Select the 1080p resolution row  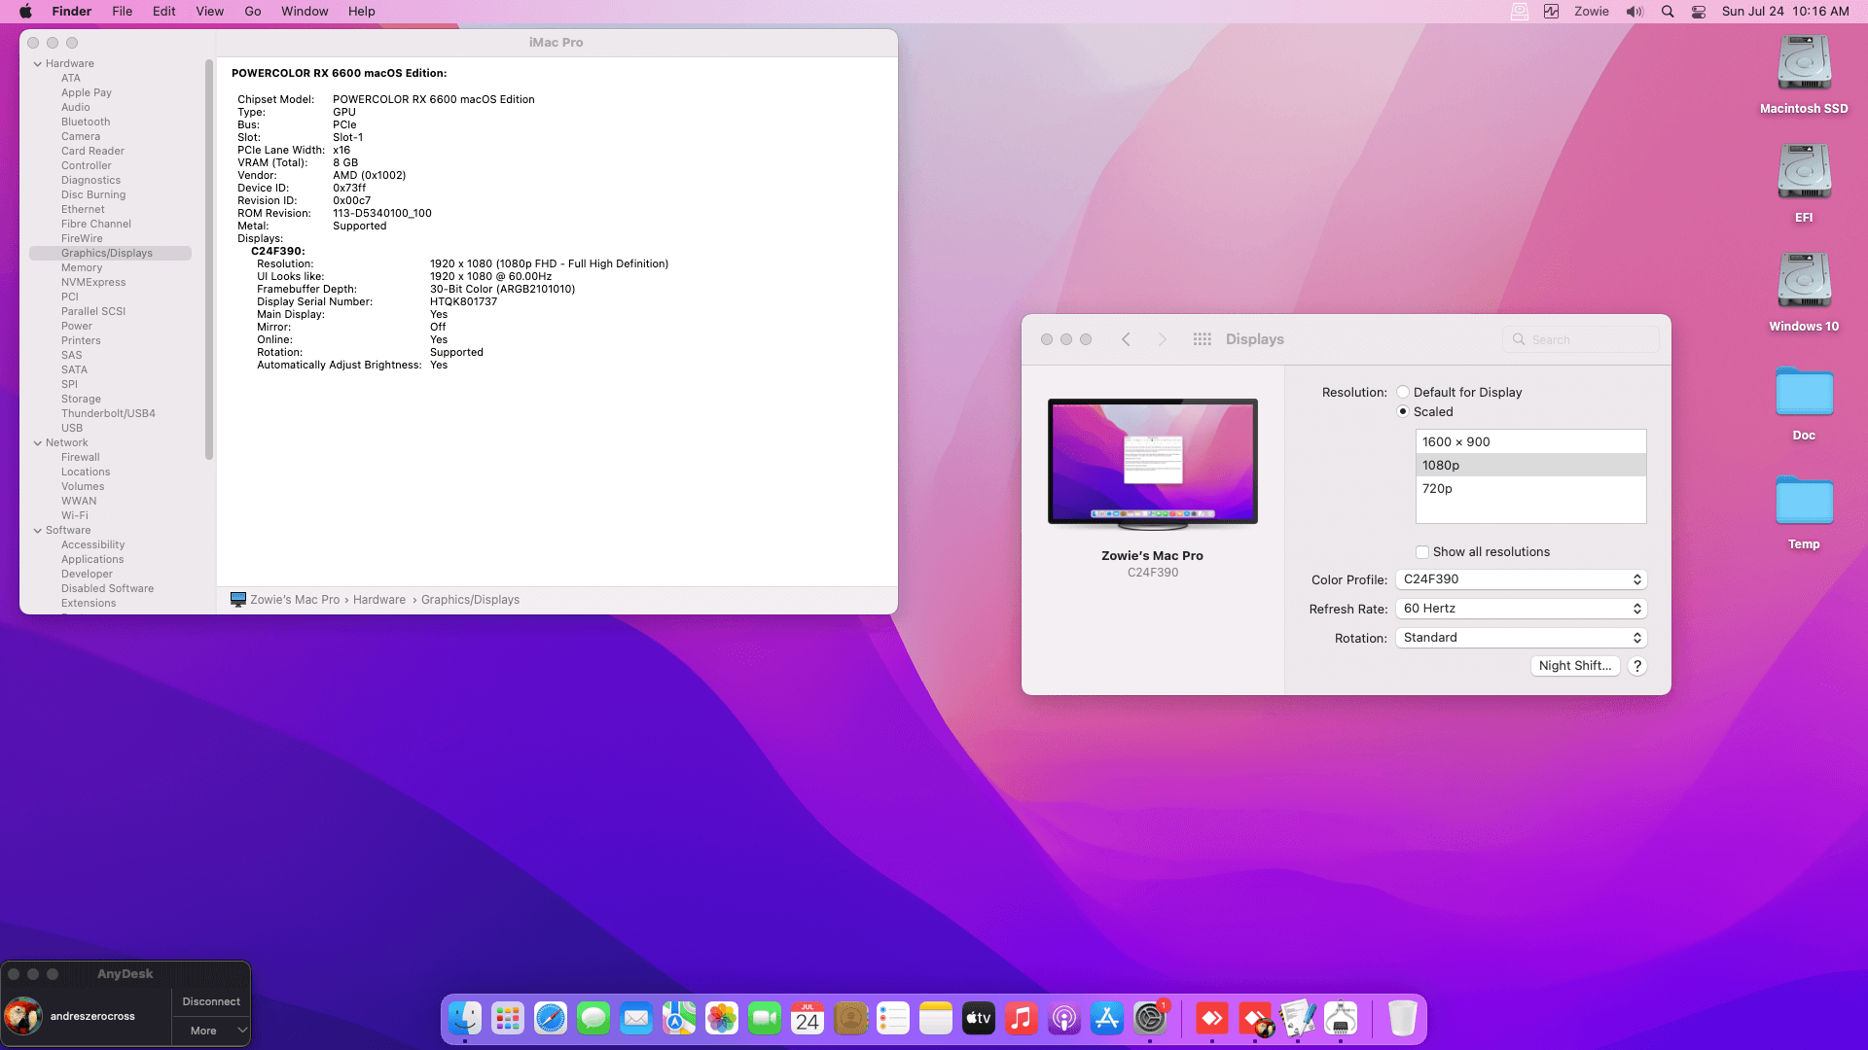click(1530, 466)
